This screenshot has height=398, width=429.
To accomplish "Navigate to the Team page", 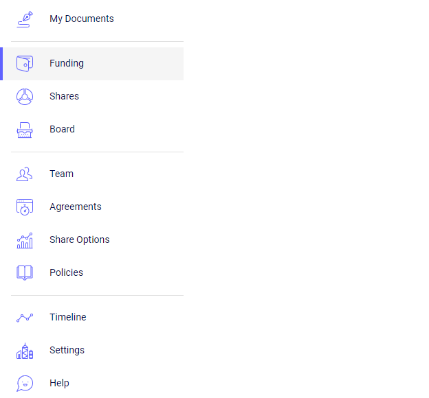I will pyautogui.click(x=61, y=174).
